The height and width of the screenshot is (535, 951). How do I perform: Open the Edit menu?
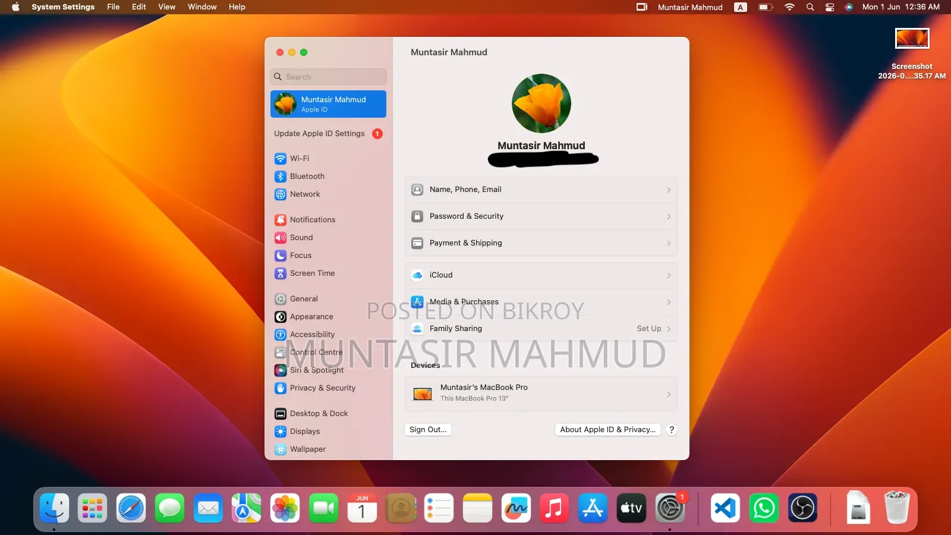[x=139, y=7]
